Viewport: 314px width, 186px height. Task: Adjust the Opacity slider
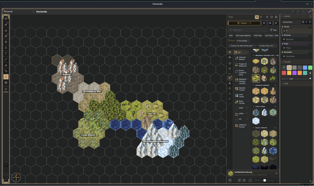(x=303, y=79)
